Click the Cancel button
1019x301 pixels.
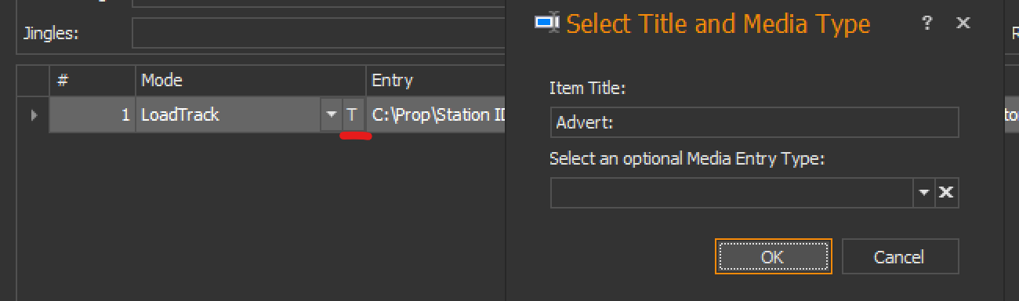[900, 256]
